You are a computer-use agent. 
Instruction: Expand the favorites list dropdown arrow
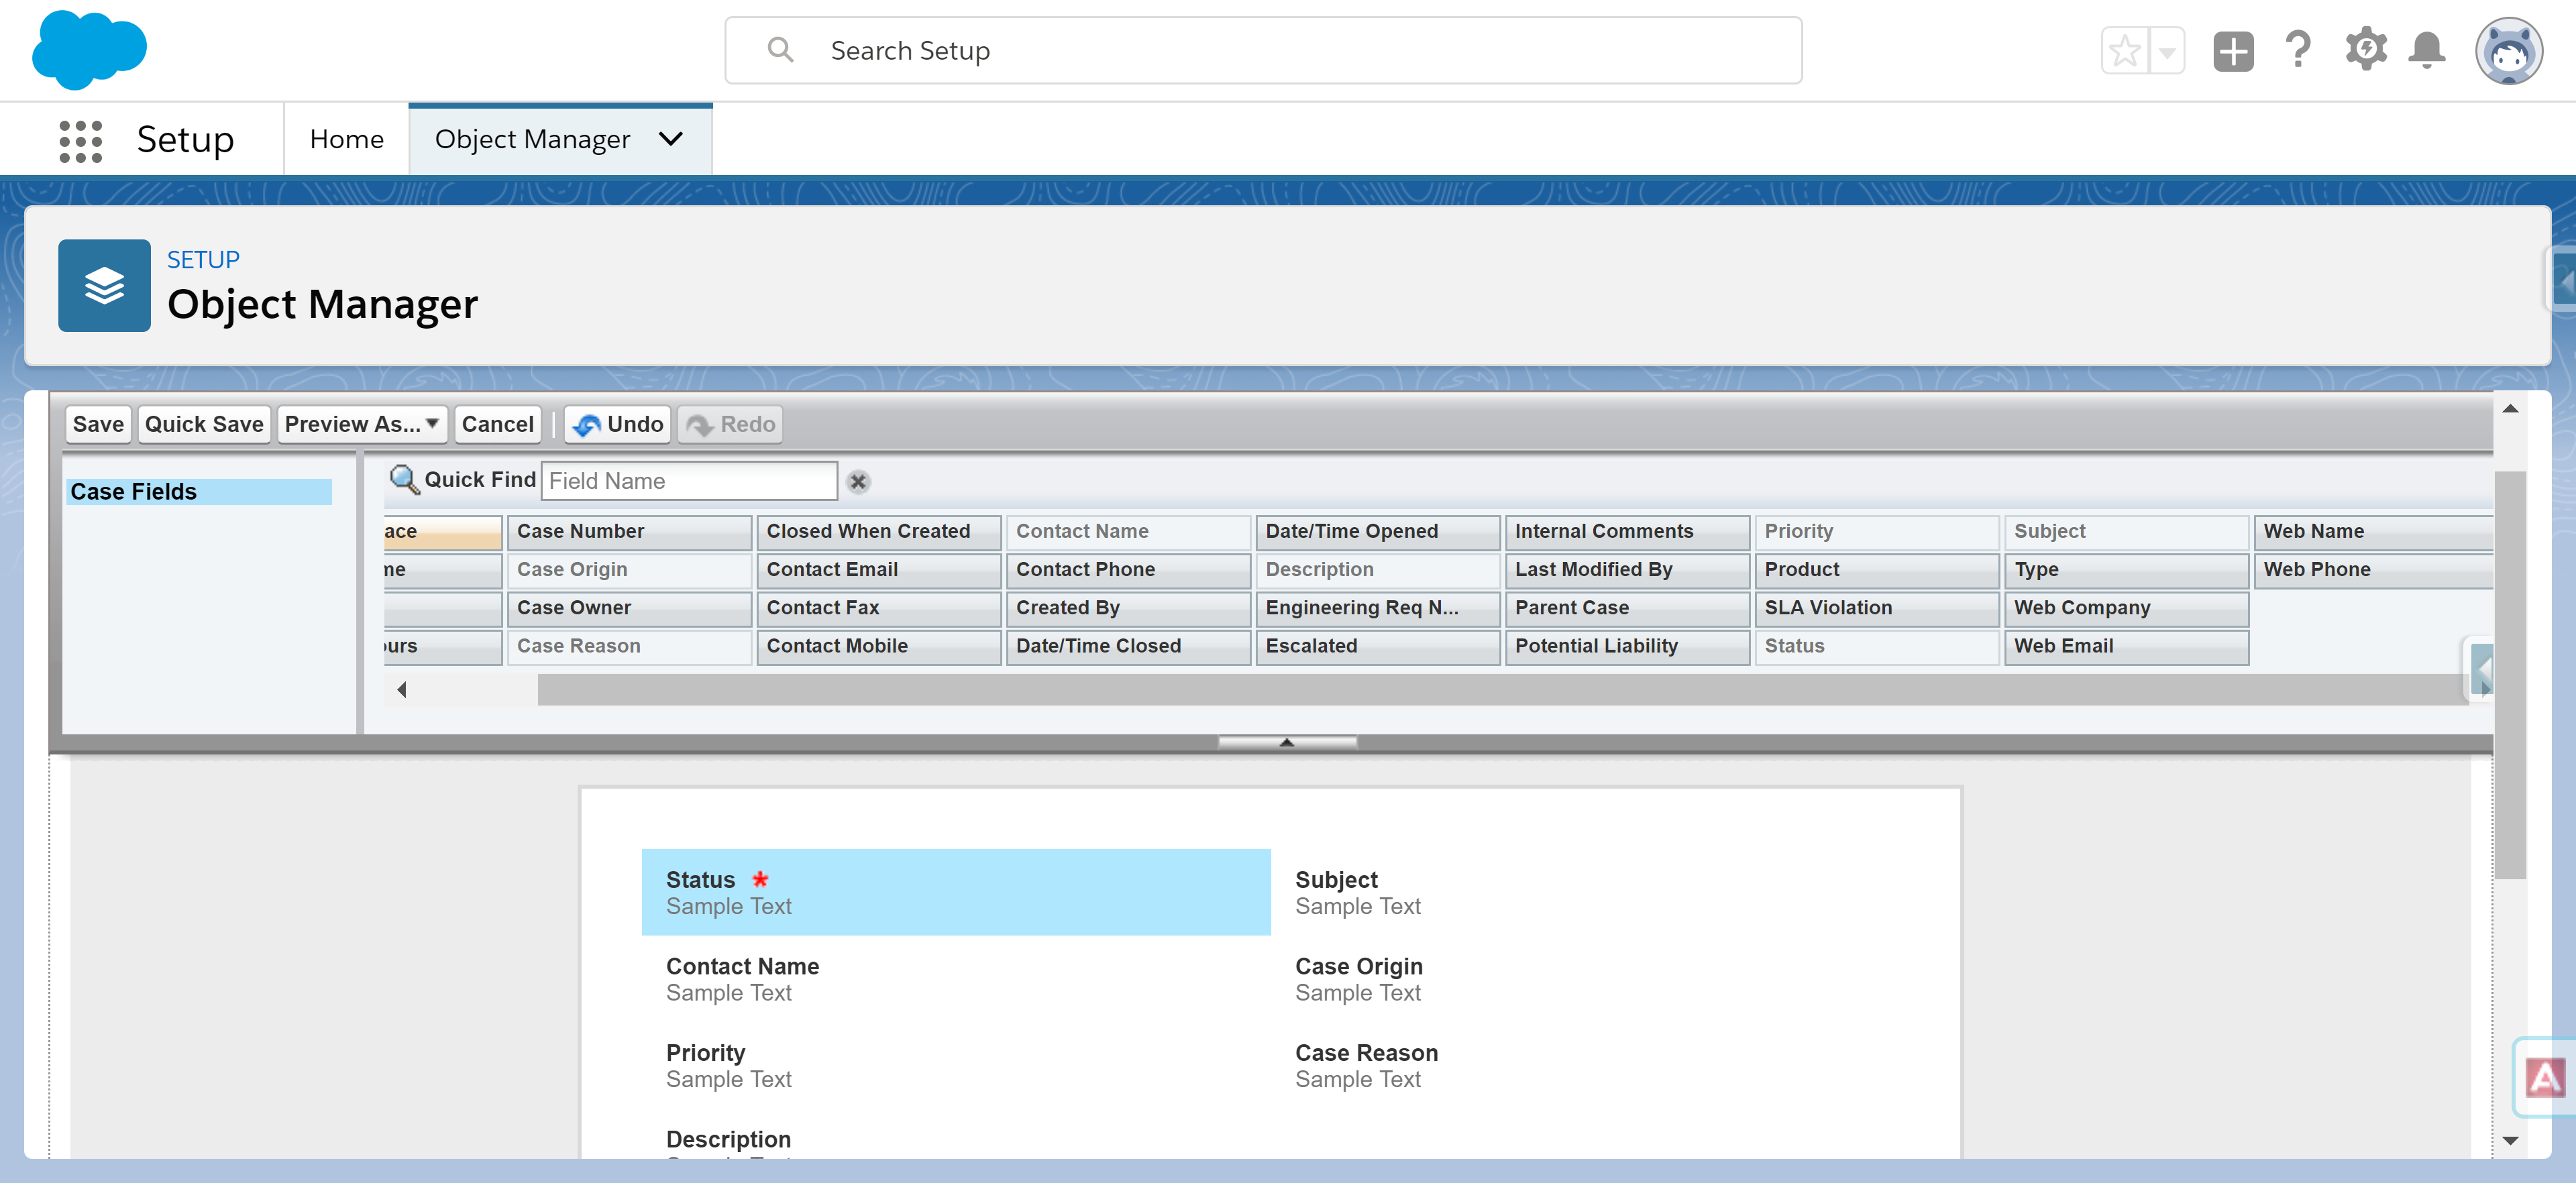tap(2167, 50)
